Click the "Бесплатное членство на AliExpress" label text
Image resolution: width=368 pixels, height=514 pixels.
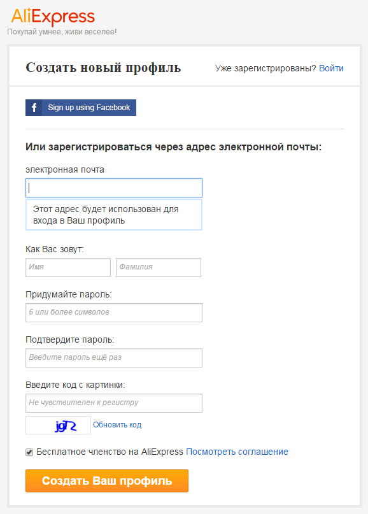(x=110, y=452)
